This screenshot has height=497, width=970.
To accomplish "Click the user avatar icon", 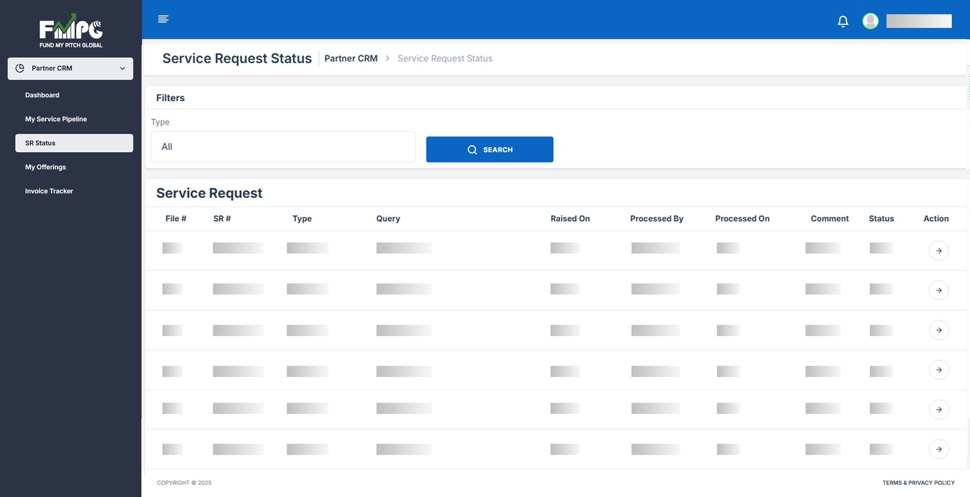I will (x=871, y=21).
